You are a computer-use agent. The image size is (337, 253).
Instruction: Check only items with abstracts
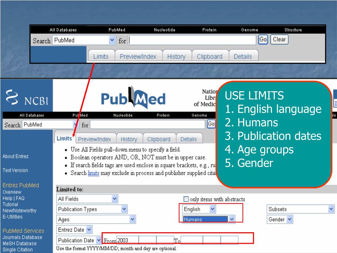pos(186,199)
